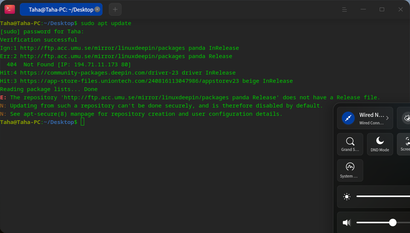The height and width of the screenshot is (233, 410).
Task: Click the brightness sun icon
Action: (x=347, y=197)
